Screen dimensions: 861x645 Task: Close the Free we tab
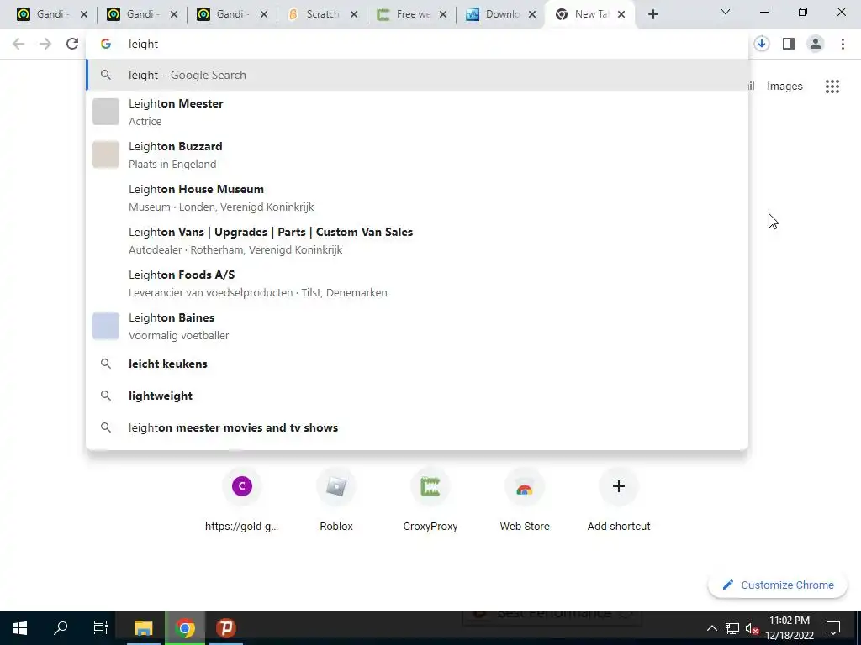[x=443, y=14]
